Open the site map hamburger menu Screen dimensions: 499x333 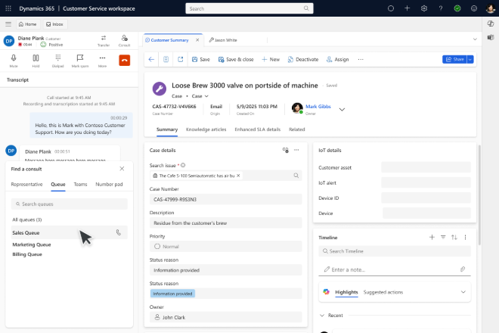8,24
